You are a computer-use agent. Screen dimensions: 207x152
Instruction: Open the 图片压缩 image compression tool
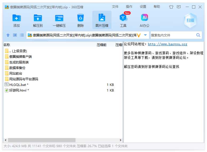pos(102,20)
